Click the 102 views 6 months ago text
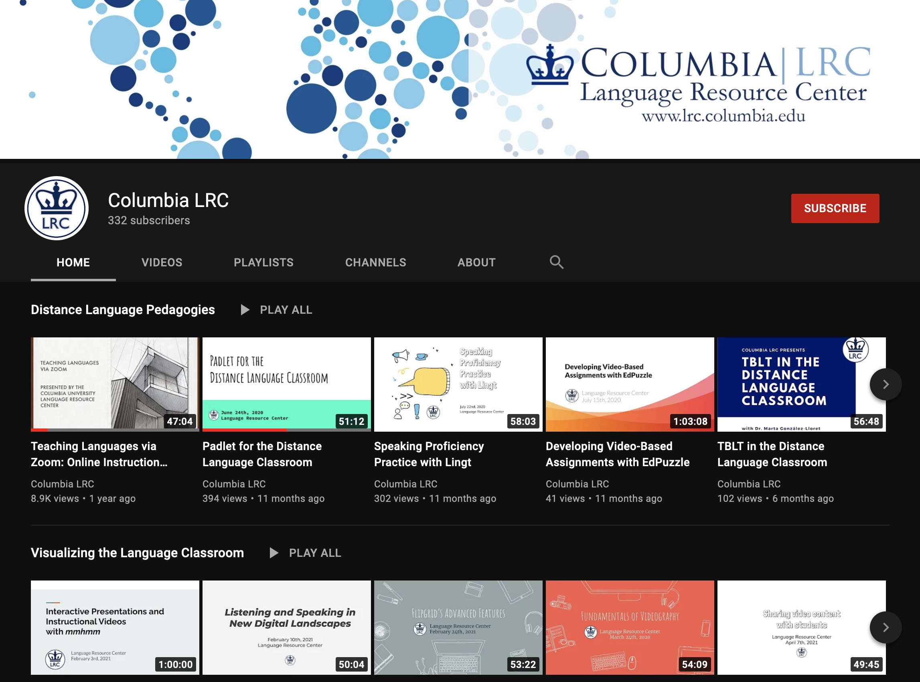Viewport: 920px width, 682px height. tap(776, 499)
